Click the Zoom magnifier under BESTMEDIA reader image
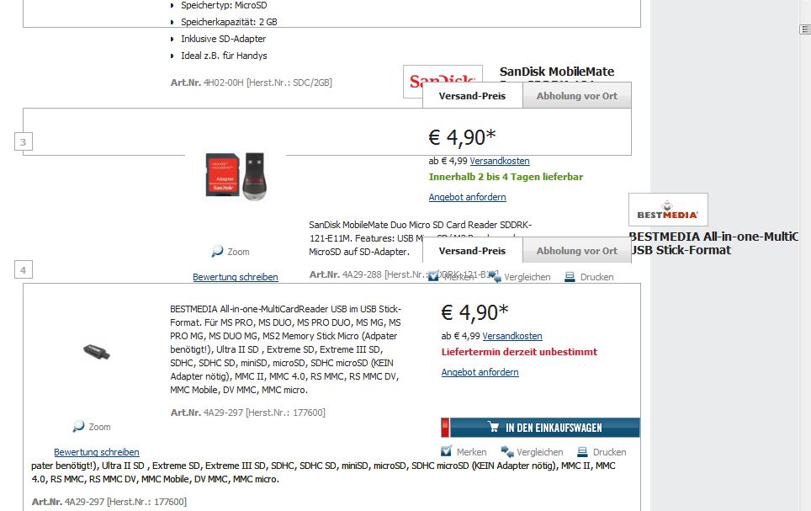Screen dimensions: 811x511 (78, 426)
